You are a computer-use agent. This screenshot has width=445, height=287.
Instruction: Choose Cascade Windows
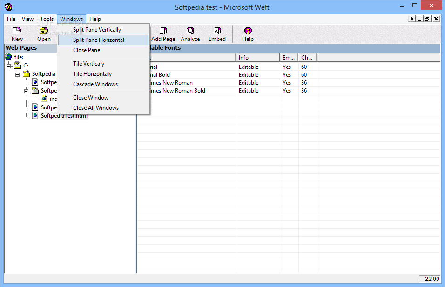(x=103, y=84)
